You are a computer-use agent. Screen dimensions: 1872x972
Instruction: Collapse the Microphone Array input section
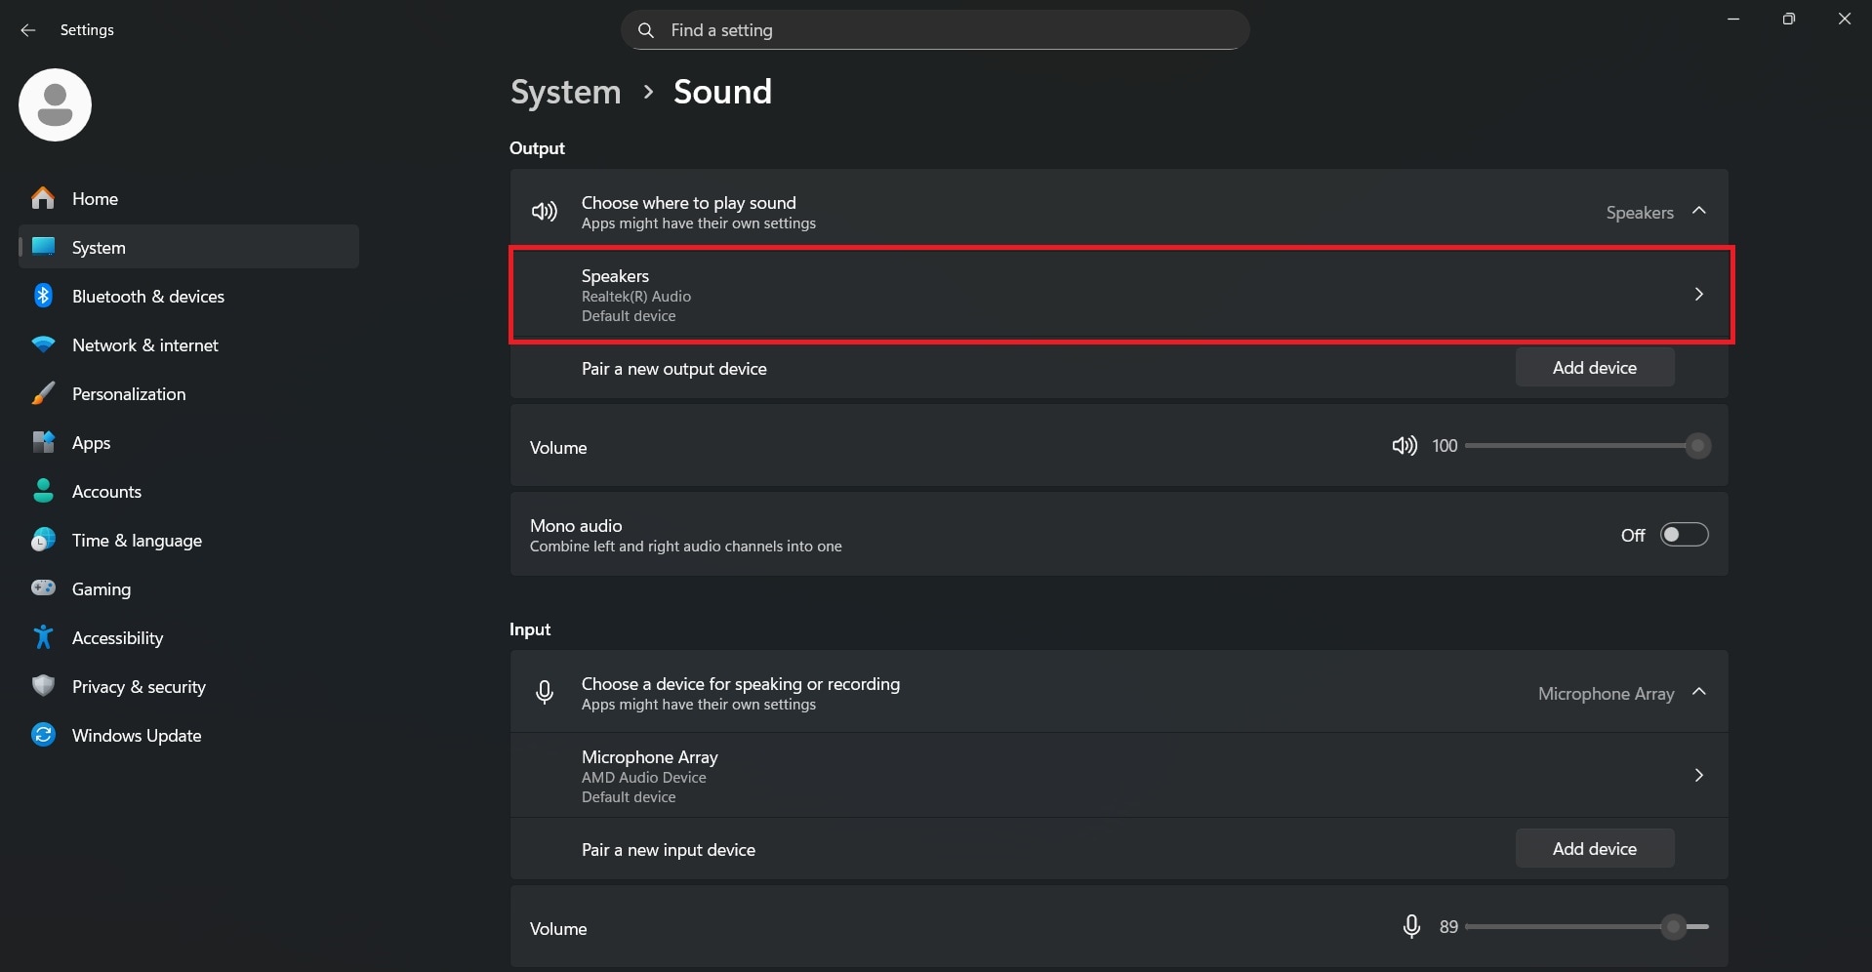(x=1699, y=692)
